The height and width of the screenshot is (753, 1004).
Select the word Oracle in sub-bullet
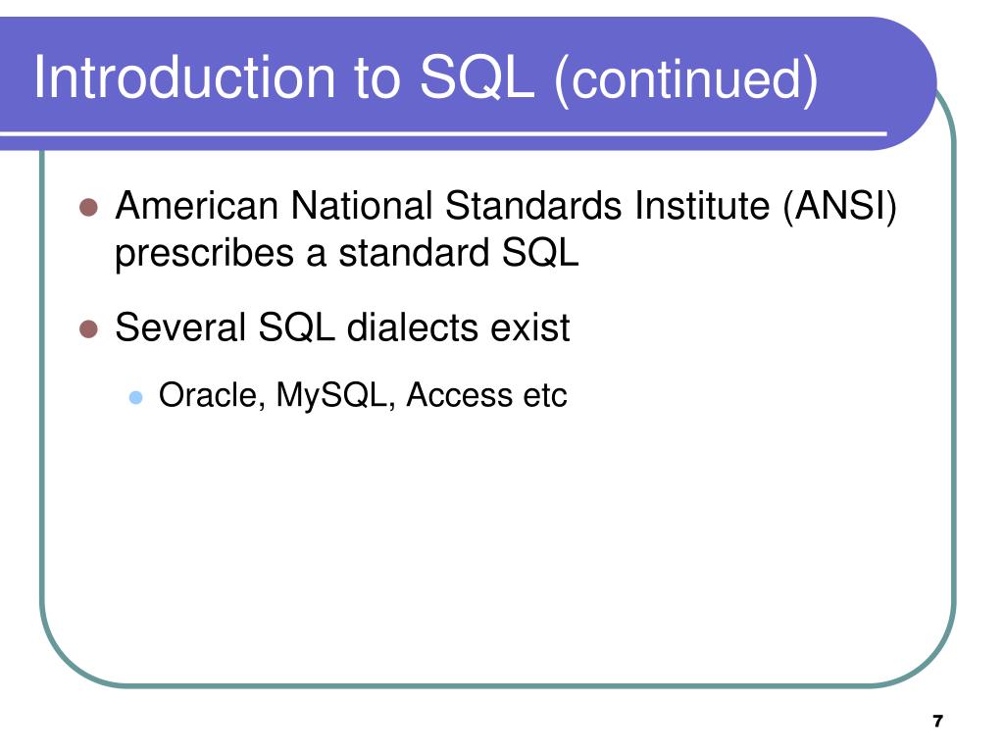(x=212, y=395)
